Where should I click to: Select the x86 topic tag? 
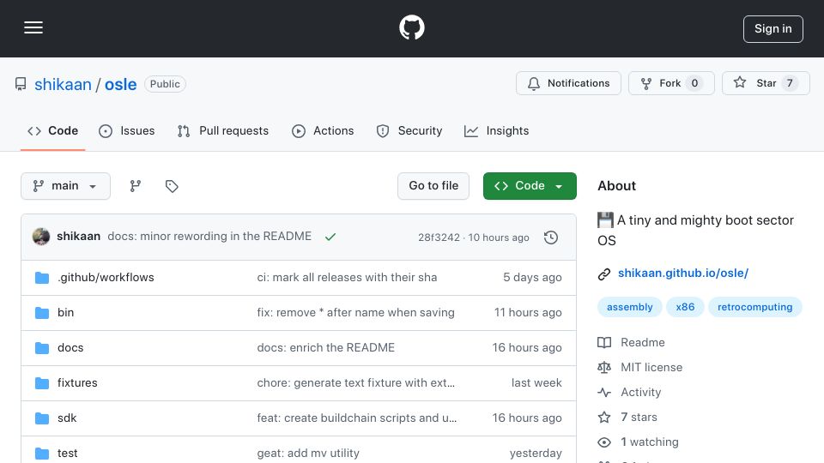685,307
